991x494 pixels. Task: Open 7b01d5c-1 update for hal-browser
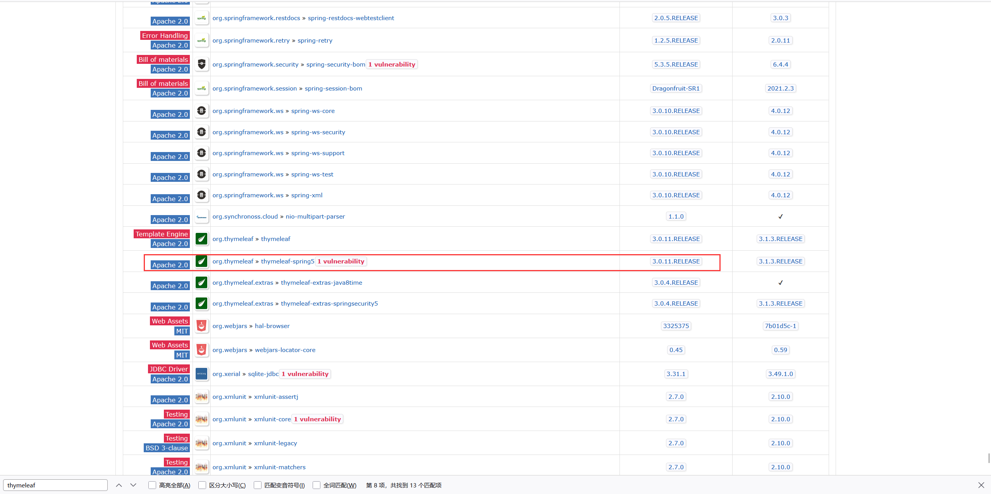(x=781, y=326)
